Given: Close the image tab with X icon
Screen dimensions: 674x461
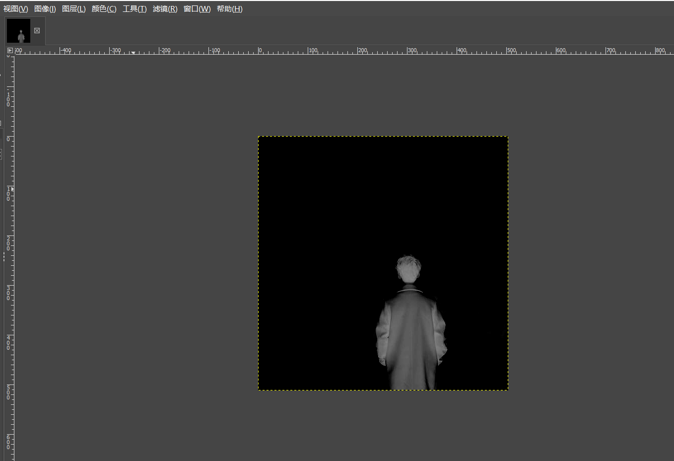Looking at the screenshot, I should (x=37, y=31).
